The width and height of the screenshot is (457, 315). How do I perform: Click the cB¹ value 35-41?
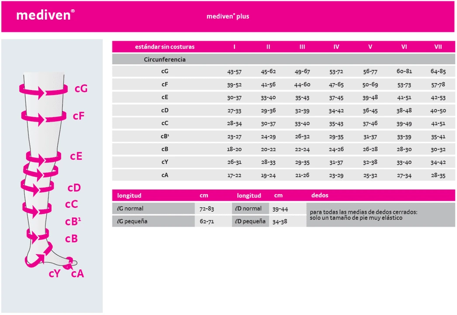438,136
